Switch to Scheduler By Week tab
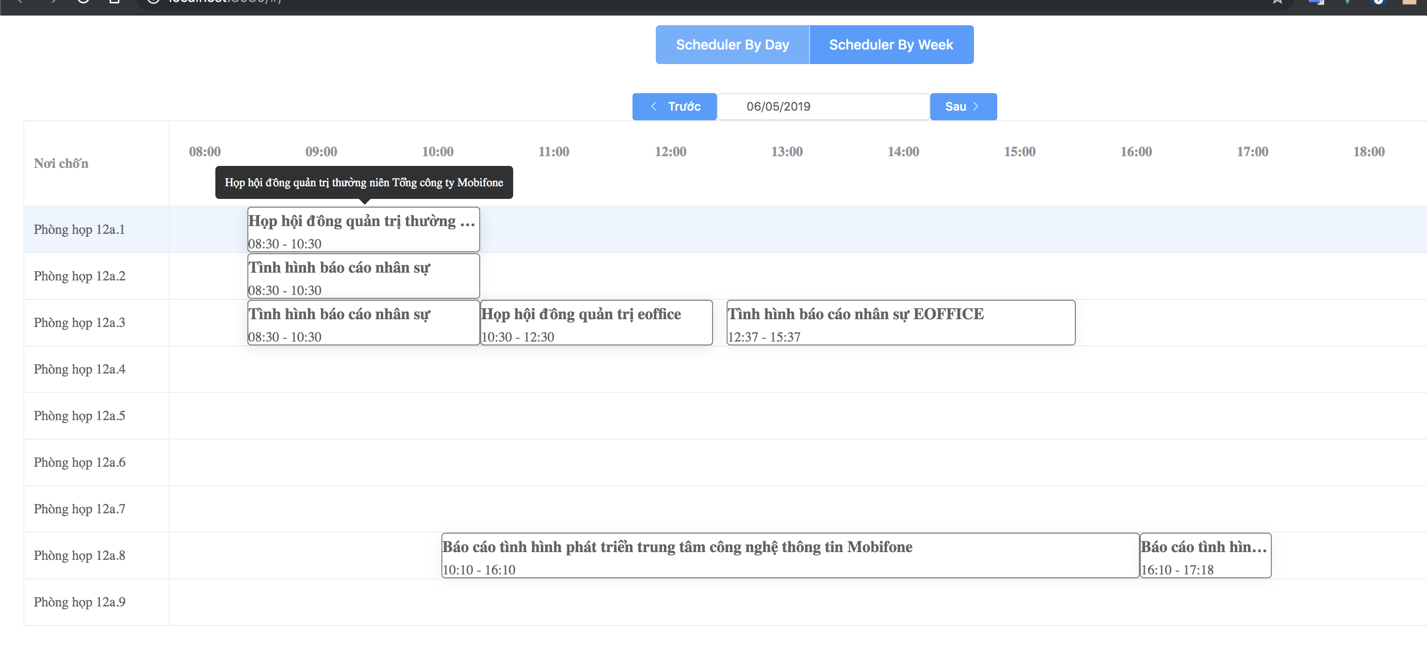1427x653 pixels. click(x=891, y=45)
